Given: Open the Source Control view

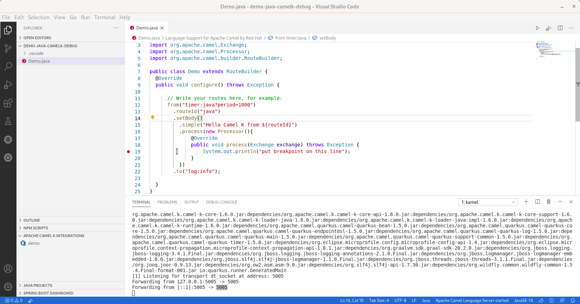Looking at the screenshot, I should 8,48.
